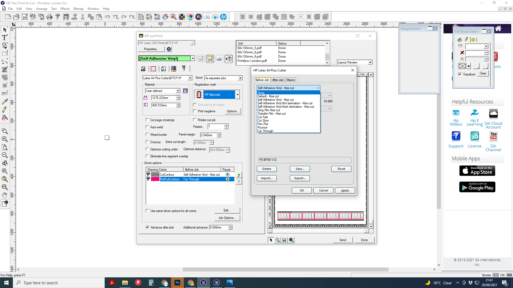Open the registration mark setup icon beside User defined
The height and width of the screenshot is (288, 513).
point(185,91)
